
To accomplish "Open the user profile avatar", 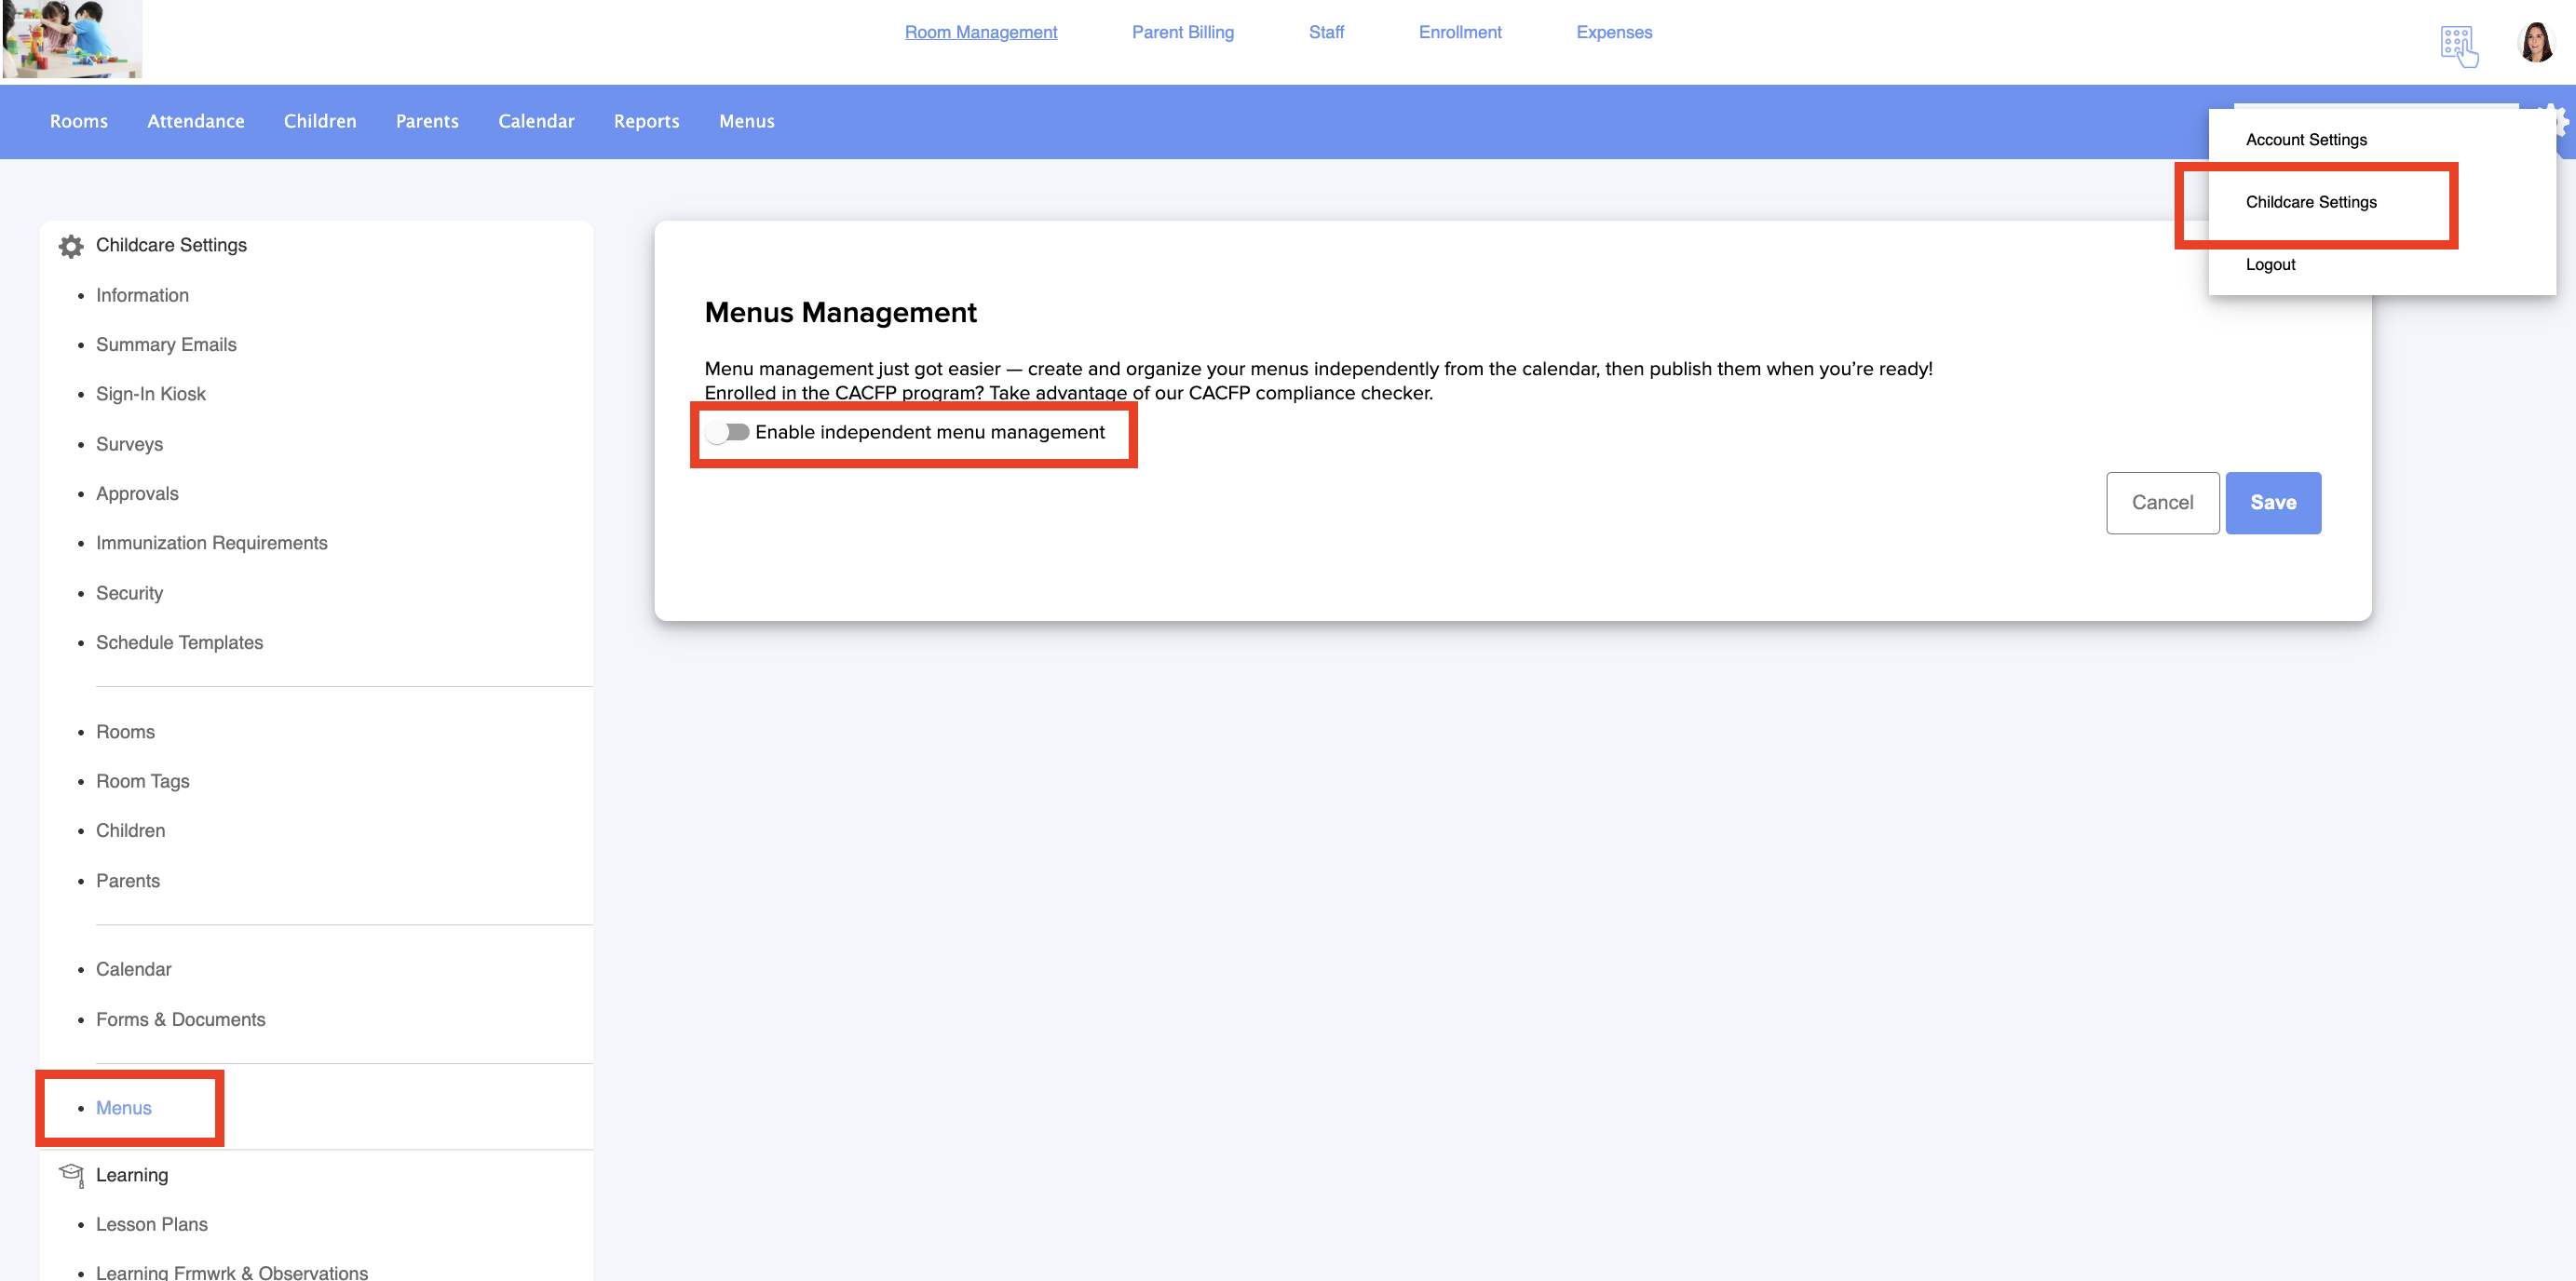I will pos(2535,43).
